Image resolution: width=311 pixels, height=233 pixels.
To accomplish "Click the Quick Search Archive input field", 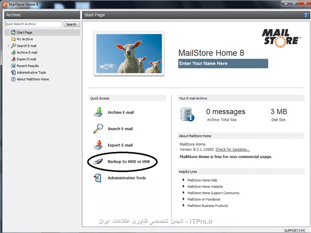I will (x=33, y=24).
